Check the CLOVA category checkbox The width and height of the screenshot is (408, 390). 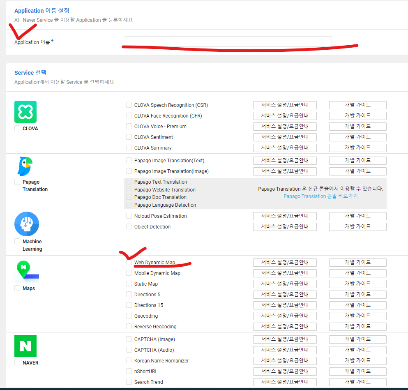pyautogui.click(x=17, y=128)
